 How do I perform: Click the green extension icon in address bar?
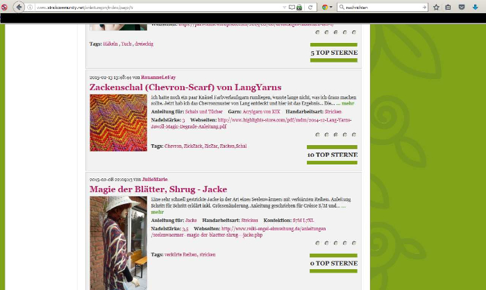coord(299,8)
